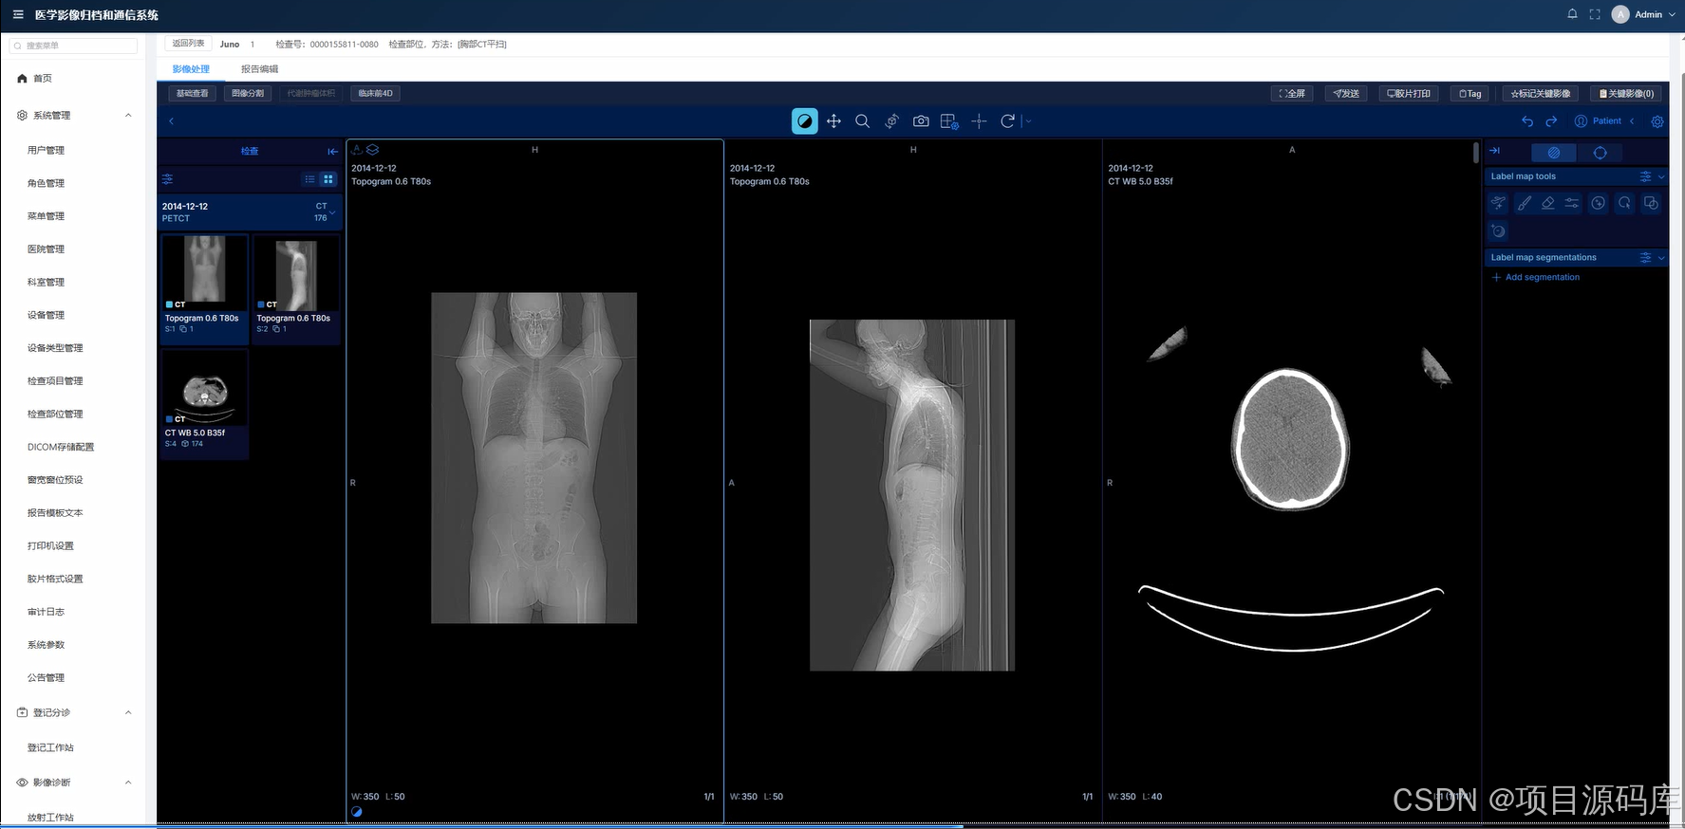The image size is (1685, 829).
Task: Open 关键影像(0) list
Action: [x=1626, y=94]
